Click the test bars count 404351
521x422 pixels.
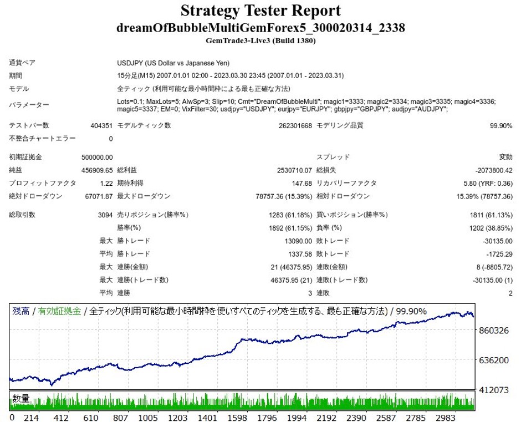pyautogui.click(x=101, y=126)
